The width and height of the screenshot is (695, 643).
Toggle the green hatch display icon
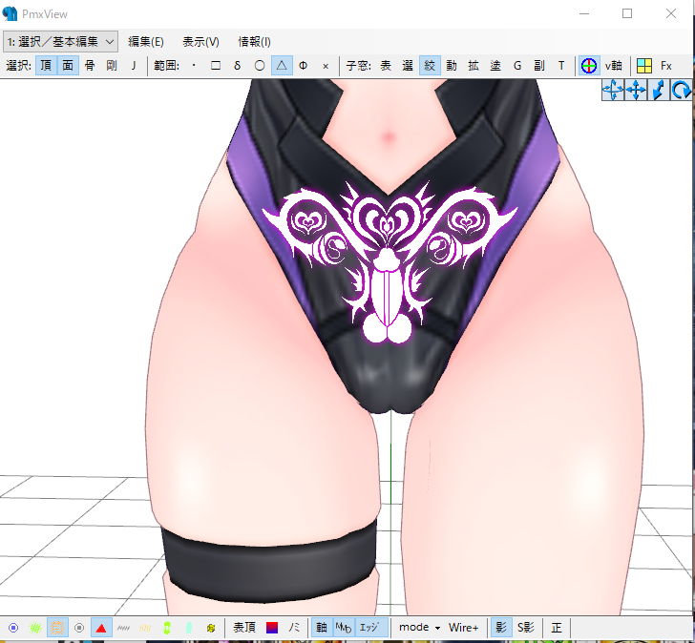(35, 628)
